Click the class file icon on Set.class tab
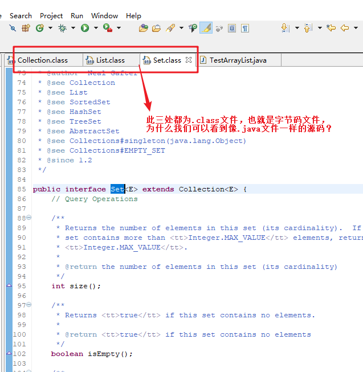 [x=146, y=60]
